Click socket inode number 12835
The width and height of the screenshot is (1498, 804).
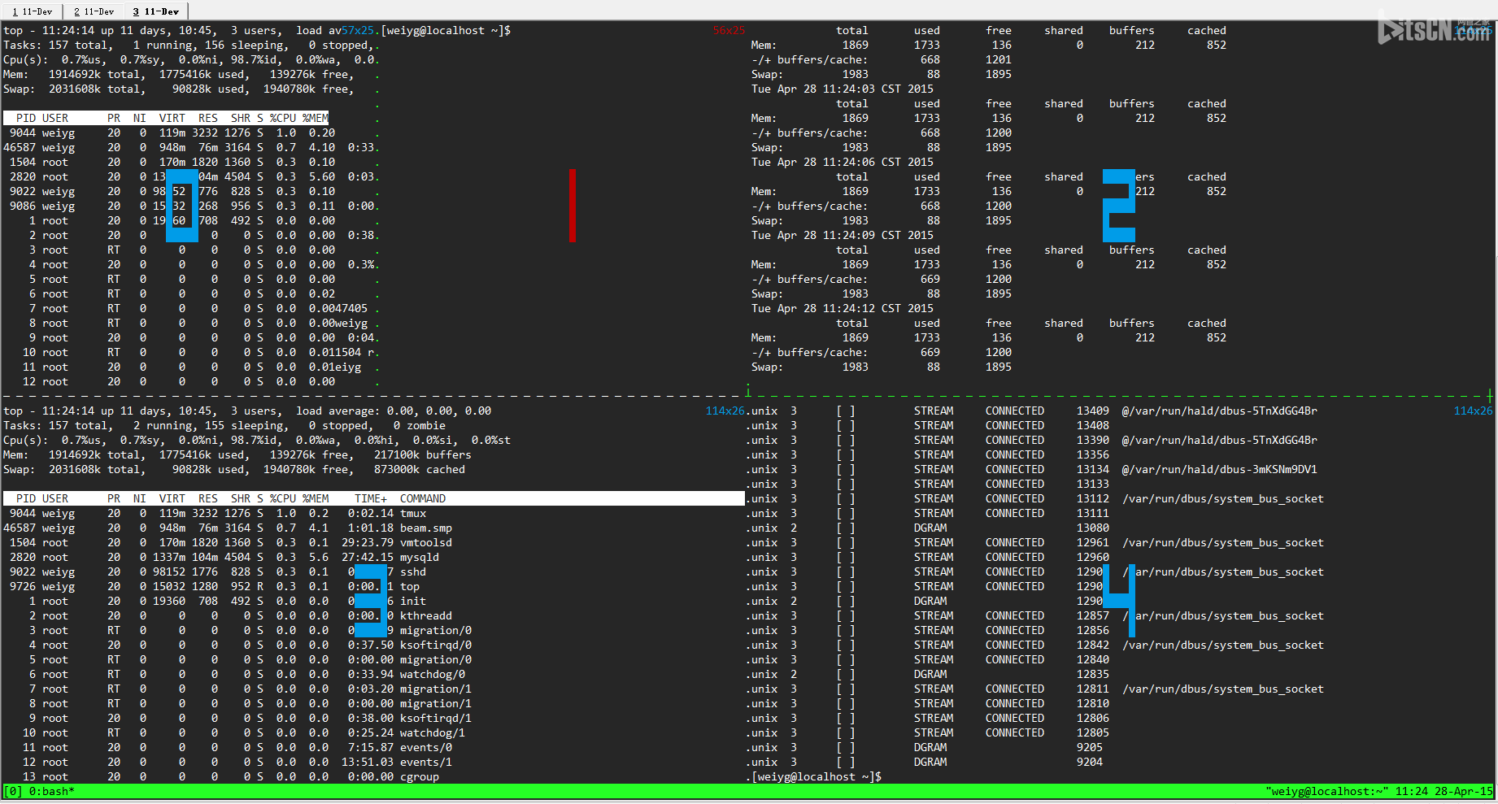coord(1093,675)
